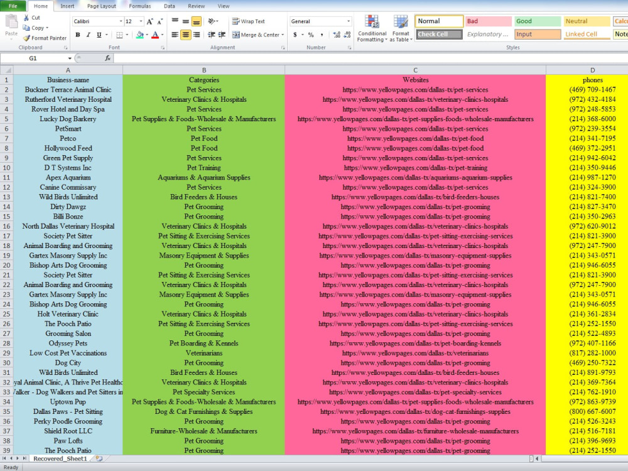
Task: Click Increase Decimal icon
Action: point(337,35)
